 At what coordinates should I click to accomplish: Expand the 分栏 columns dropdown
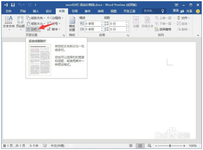click(33, 29)
